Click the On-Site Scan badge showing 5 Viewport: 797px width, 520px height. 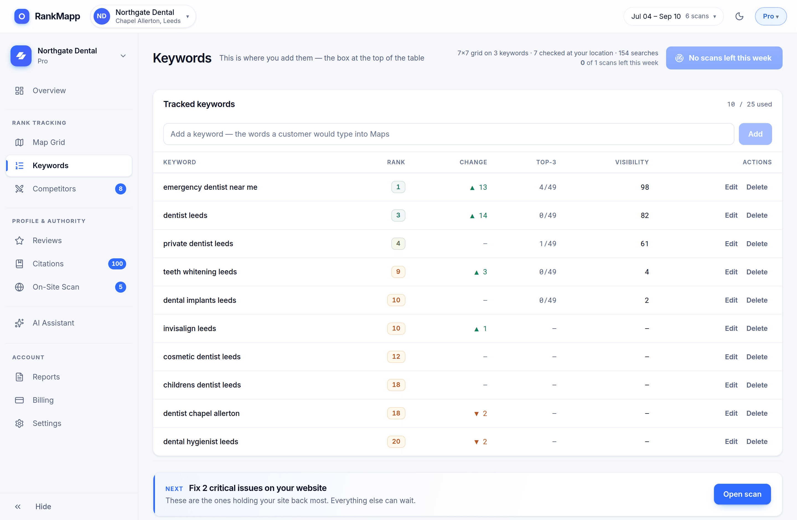click(121, 287)
